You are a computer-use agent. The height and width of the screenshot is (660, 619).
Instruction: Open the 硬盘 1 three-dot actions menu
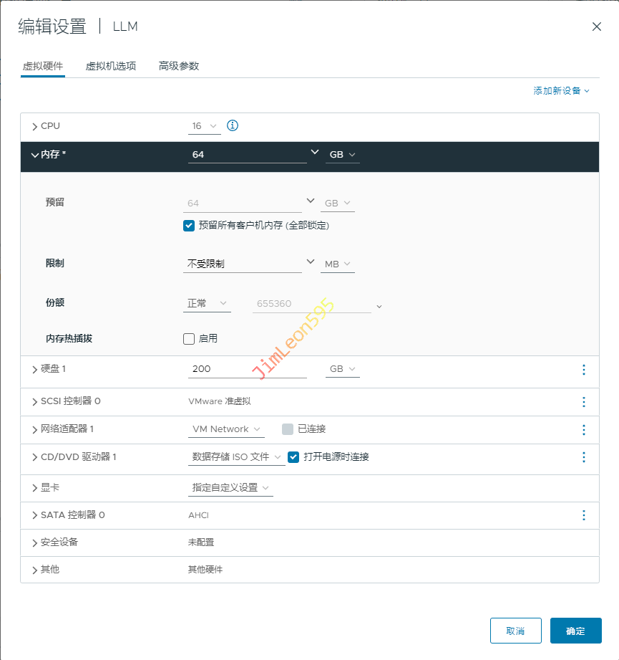coord(584,370)
